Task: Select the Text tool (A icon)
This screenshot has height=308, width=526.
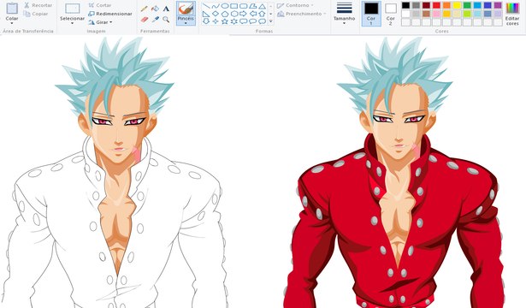Action: (166, 9)
